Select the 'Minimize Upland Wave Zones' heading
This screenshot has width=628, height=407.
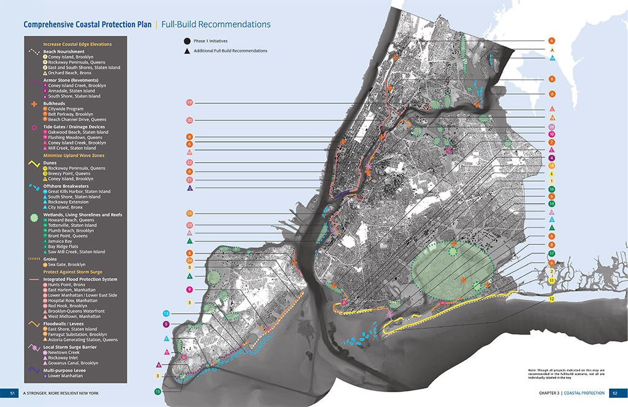(x=74, y=155)
